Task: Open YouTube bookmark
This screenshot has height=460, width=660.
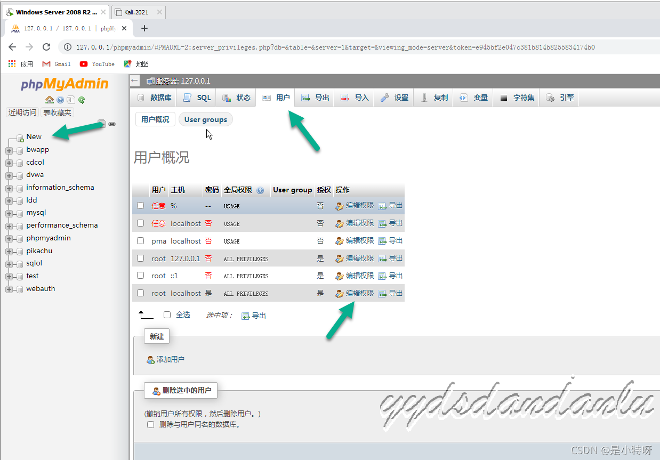Action: 97,64
